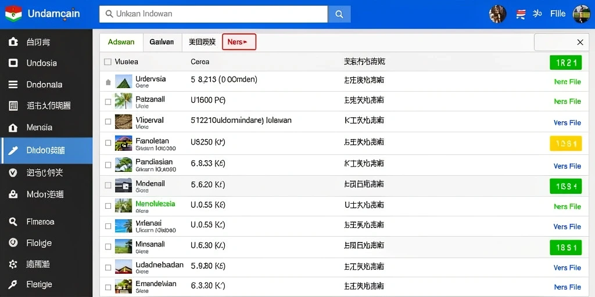Click green badge in Minsanall row
595x297 pixels.
coord(565,247)
